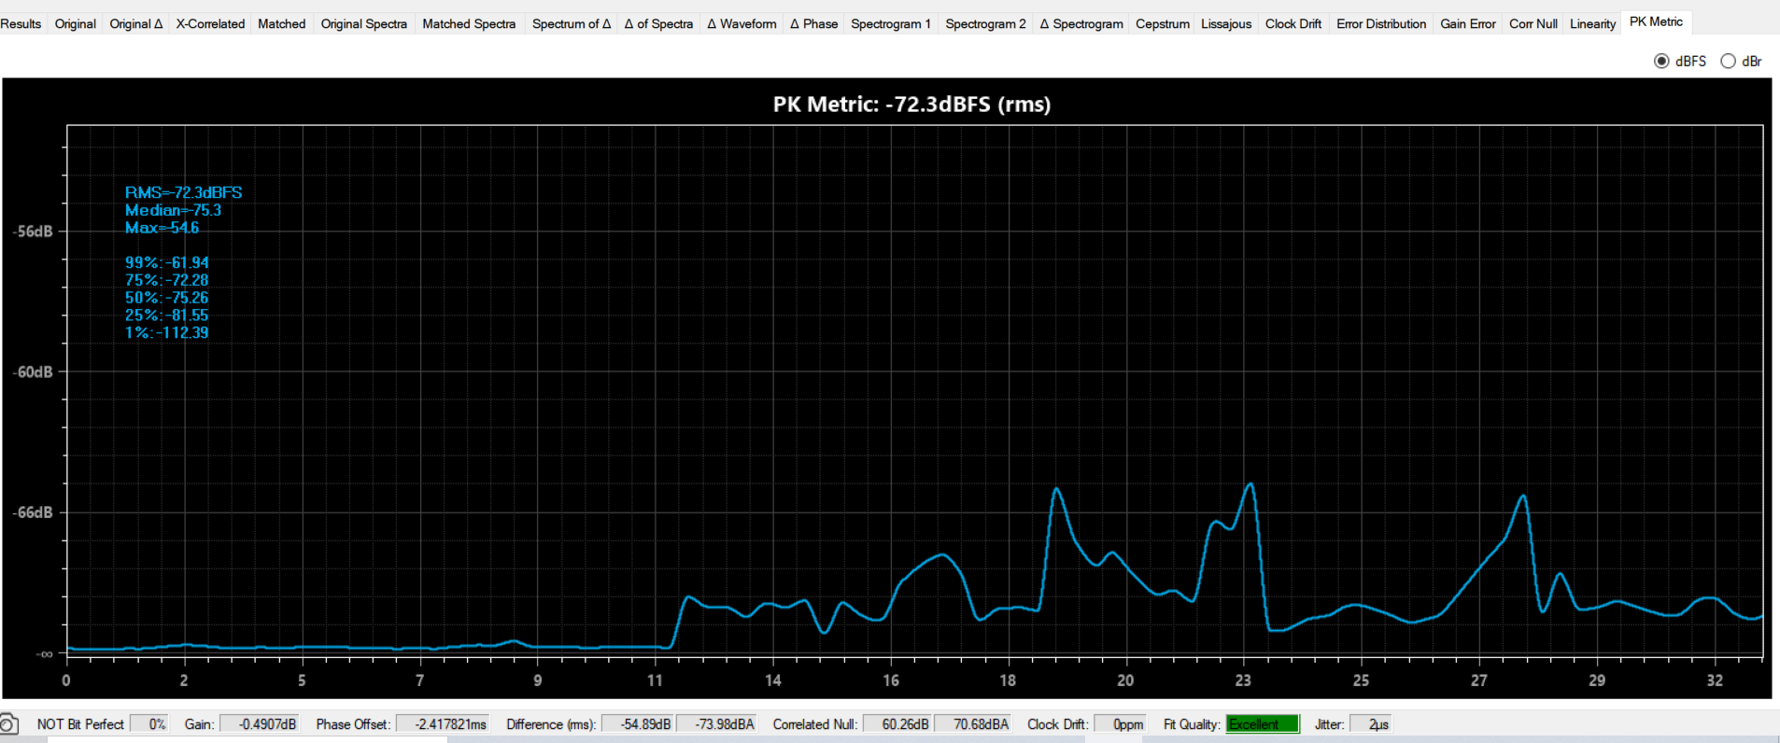
Task: Switch to the Corr Null tab
Action: click(x=1533, y=23)
